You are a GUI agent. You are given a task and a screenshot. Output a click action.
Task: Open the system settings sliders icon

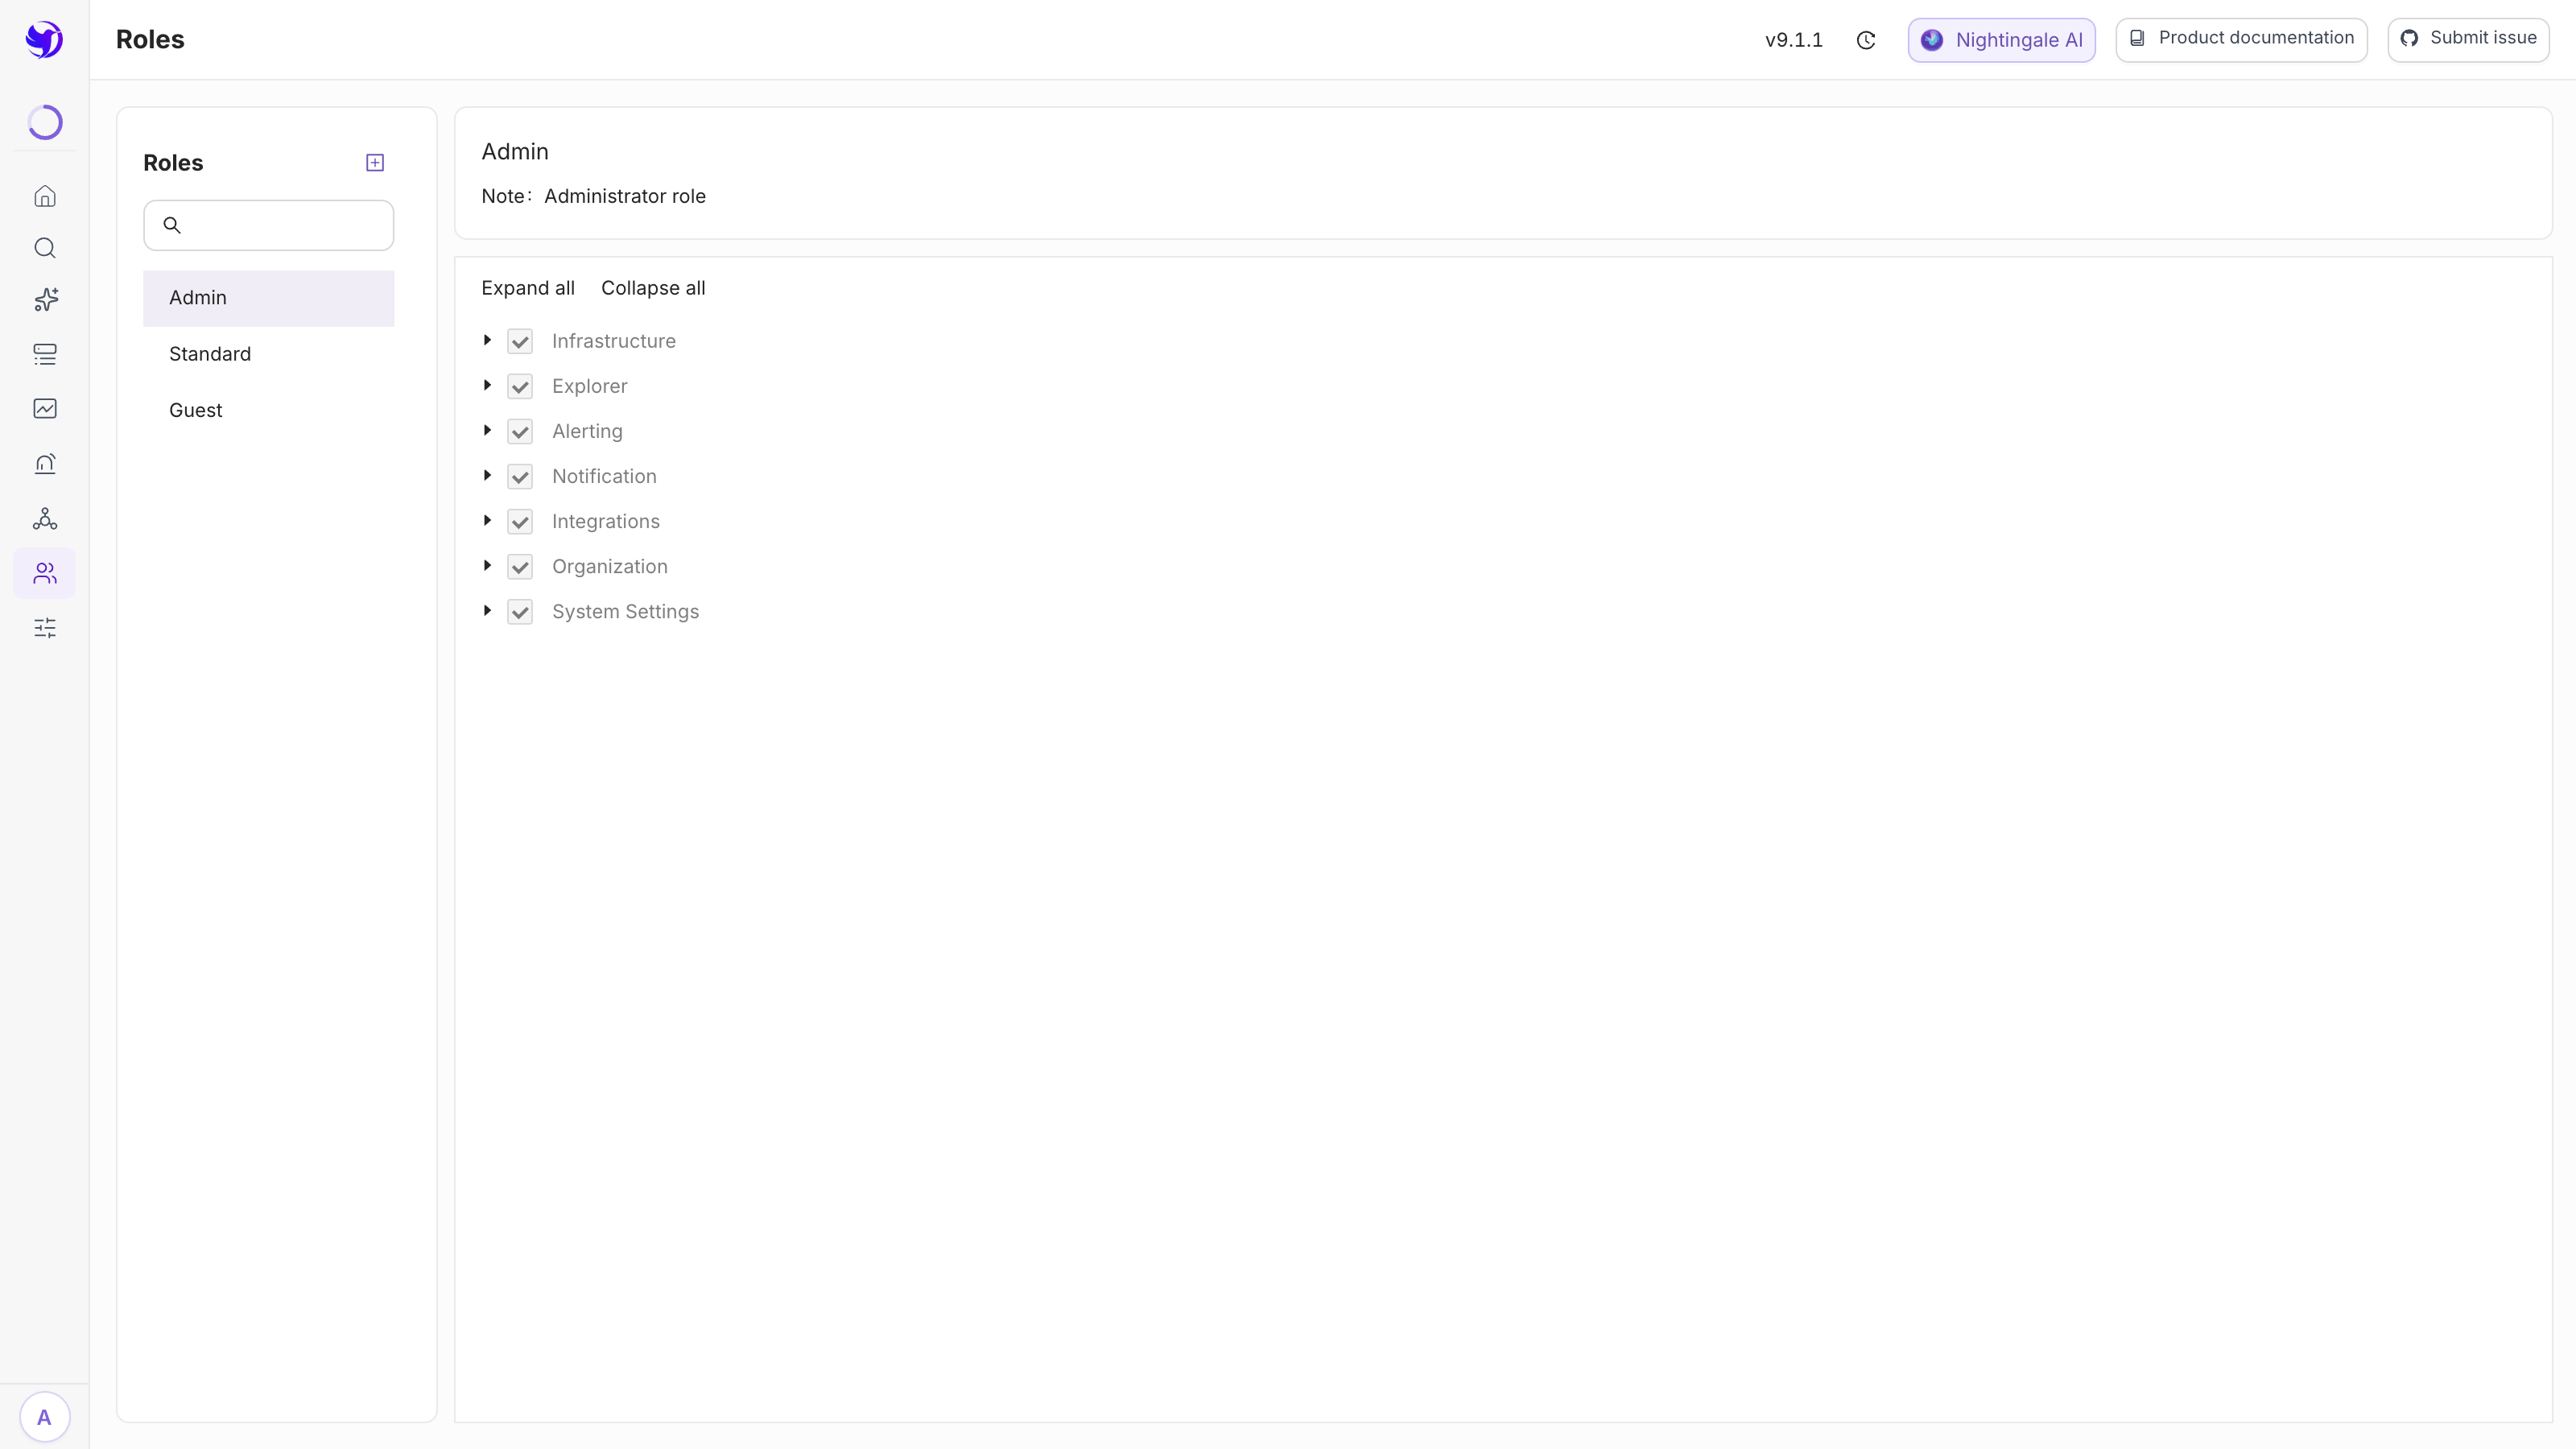point(45,628)
